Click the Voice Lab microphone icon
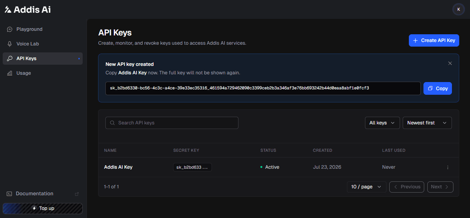Image resolution: width=470 pixels, height=218 pixels. coord(10,44)
